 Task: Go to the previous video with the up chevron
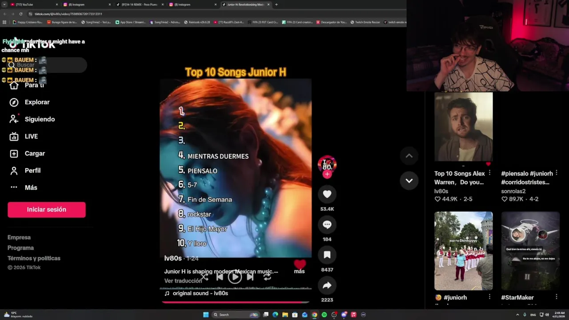pyautogui.click(x=409, y=156)
